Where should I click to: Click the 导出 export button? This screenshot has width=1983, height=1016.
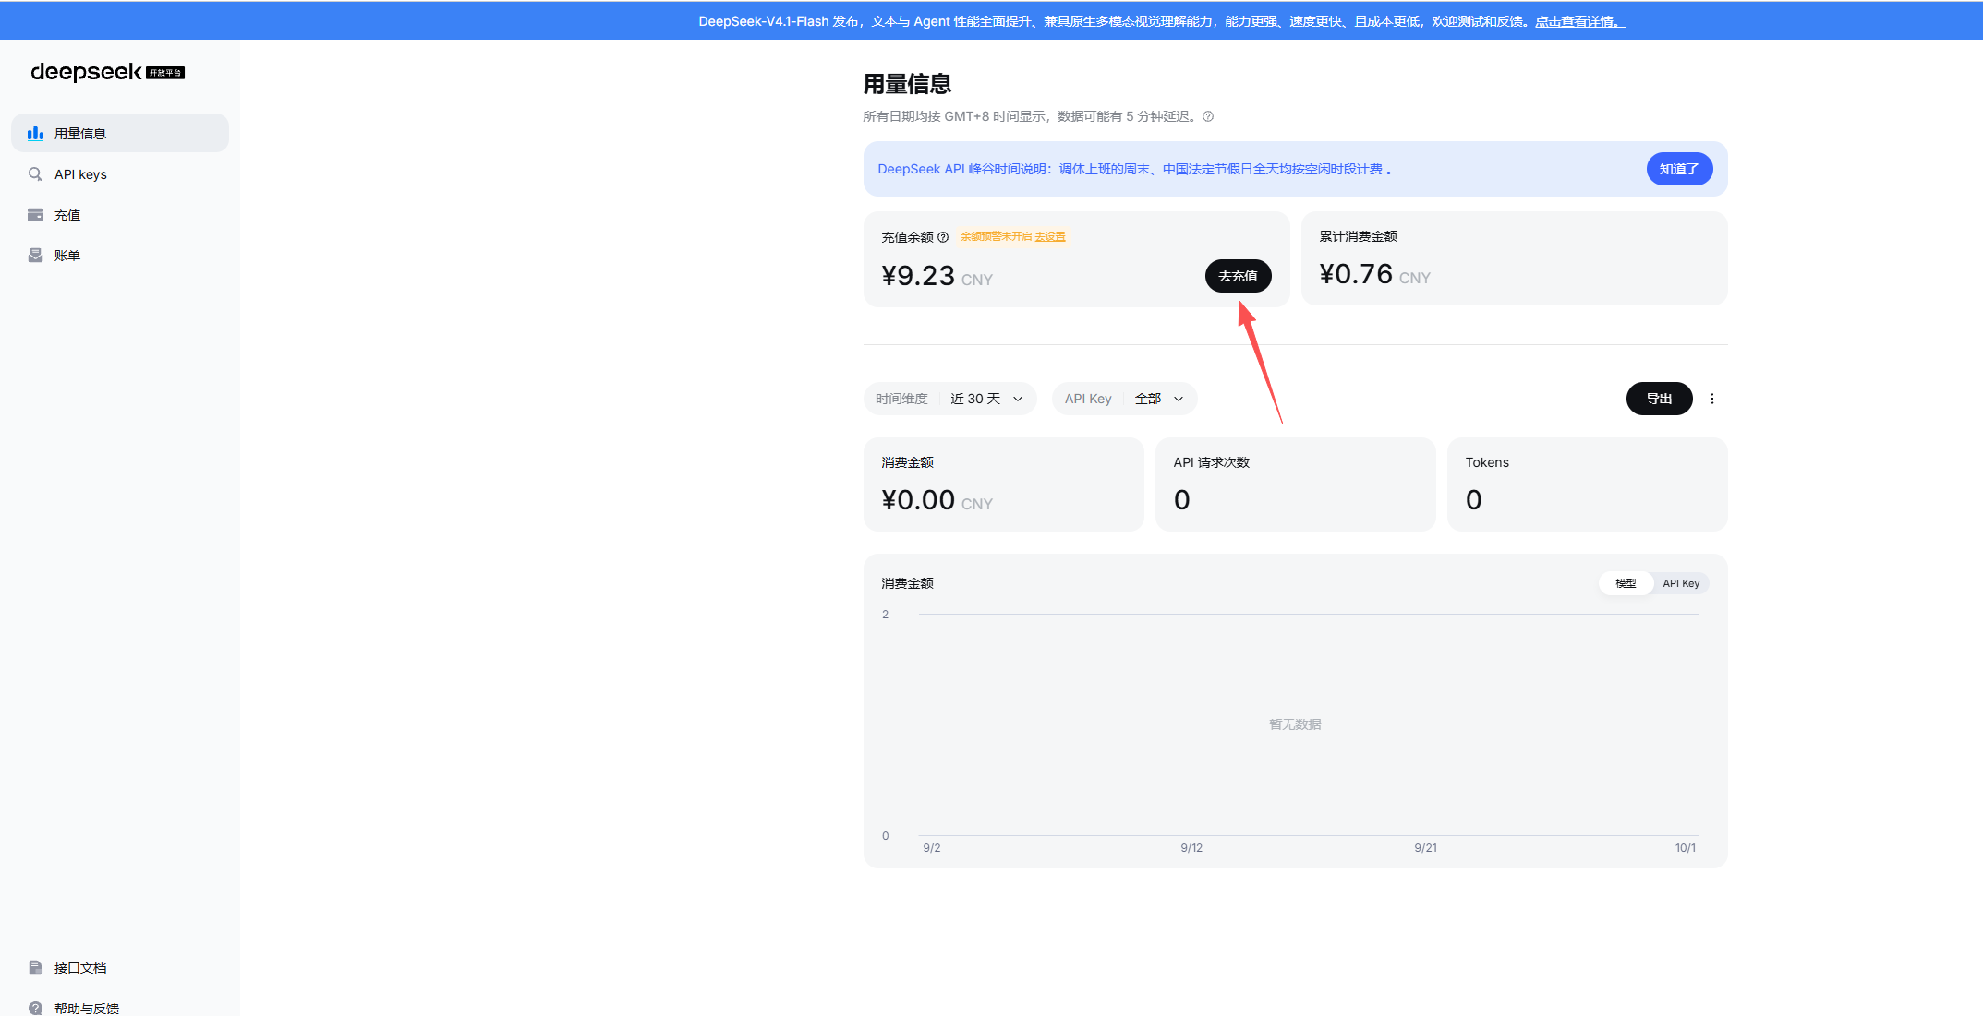(x=1659, y=399)
